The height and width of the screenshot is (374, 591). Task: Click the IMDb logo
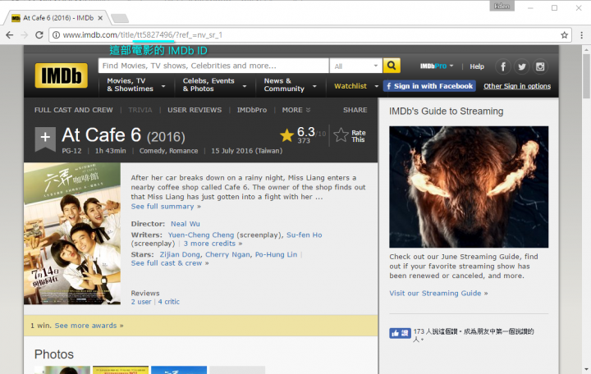click(x=61, y=75)
